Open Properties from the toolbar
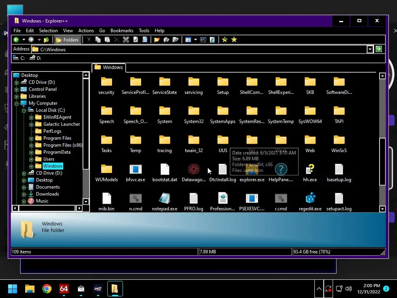Viewport: 397px width, 298px height. click(x=135, y=40)
